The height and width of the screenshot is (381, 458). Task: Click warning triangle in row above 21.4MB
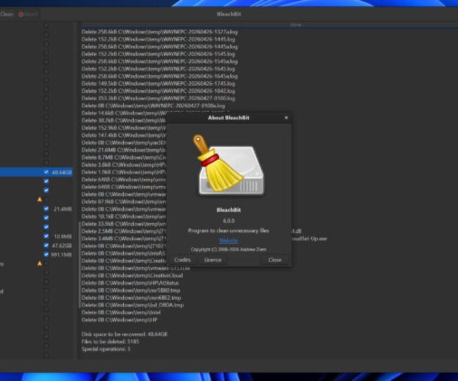(x=40, y=199)
